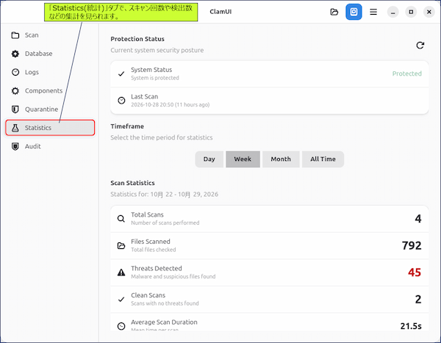This screenshot has width=441, height=343.
Task: Click the Quarantine shield icon
Action: 15,109
